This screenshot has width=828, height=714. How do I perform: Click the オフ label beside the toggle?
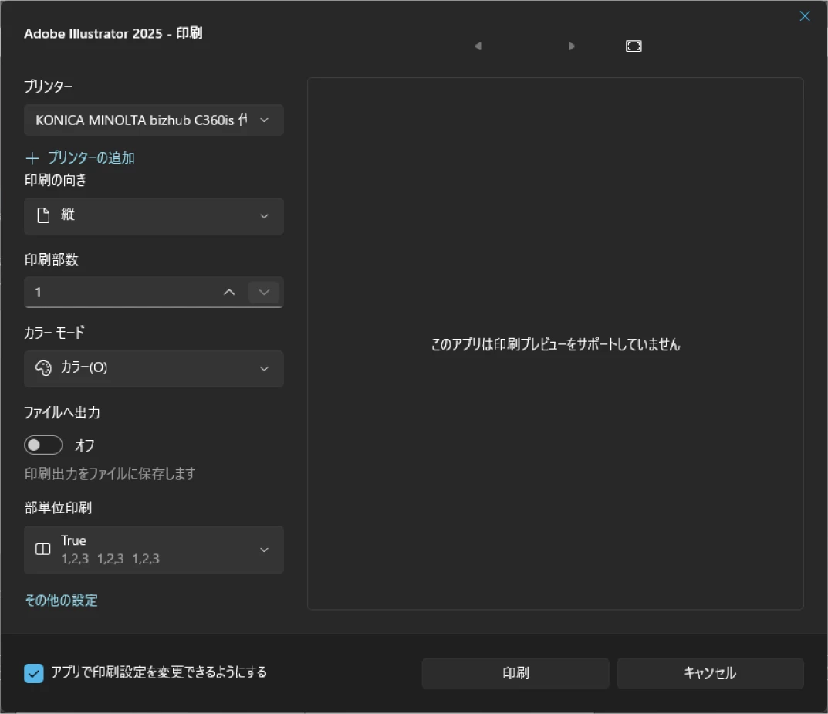[x=84, y=445]
